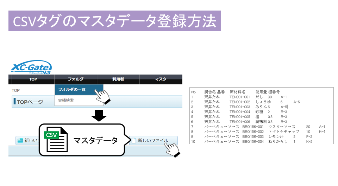Click the blank page icon beside 新しいファイル
The width and height of the screenshot is (338, 186).
click(x=133, y=141)
